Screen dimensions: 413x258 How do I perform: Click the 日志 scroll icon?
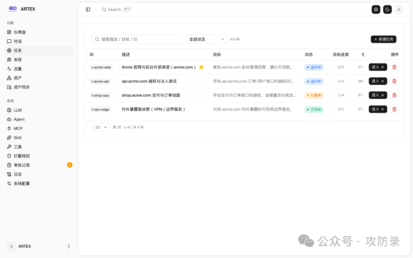tap(9, 174)
